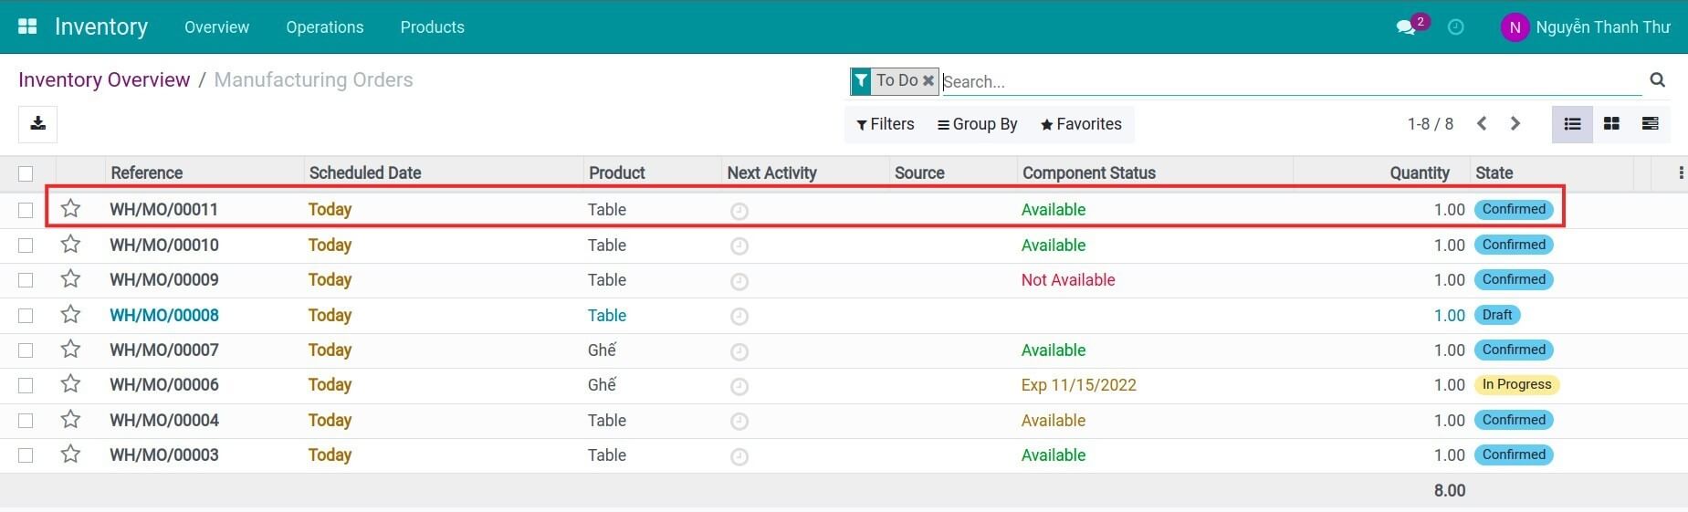1688x512 pixels.
Task: Open the Group By dropdown
Action: (977, 124)
